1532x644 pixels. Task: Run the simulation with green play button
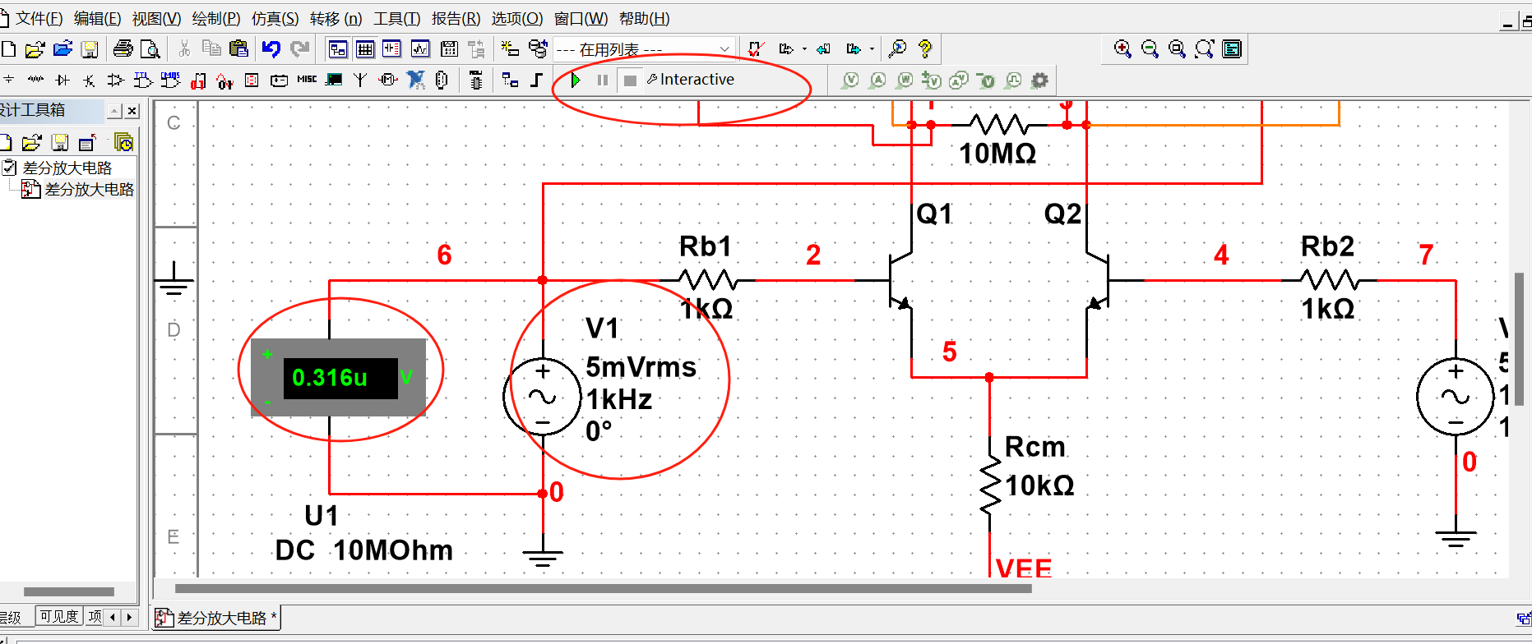(576, 80)
